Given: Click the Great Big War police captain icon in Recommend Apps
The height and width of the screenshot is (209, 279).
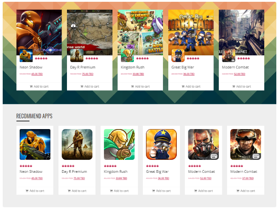Looking at the screenshot, I should click(162, 144).
